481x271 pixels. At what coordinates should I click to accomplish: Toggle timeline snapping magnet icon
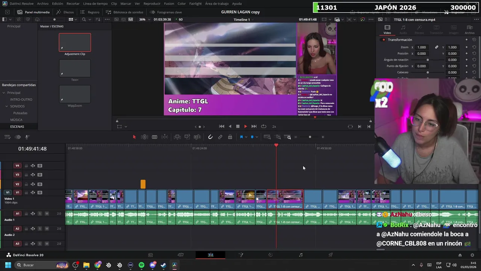coord(210,137)
